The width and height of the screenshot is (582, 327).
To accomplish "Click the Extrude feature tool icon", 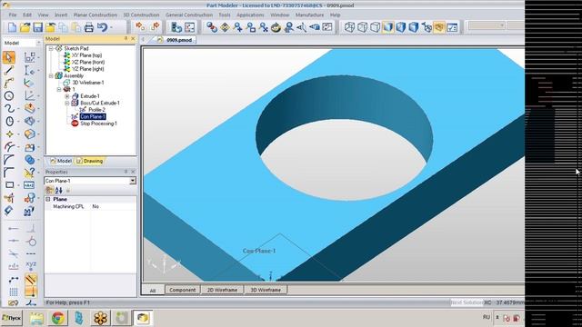I will (x=30, y=108).
